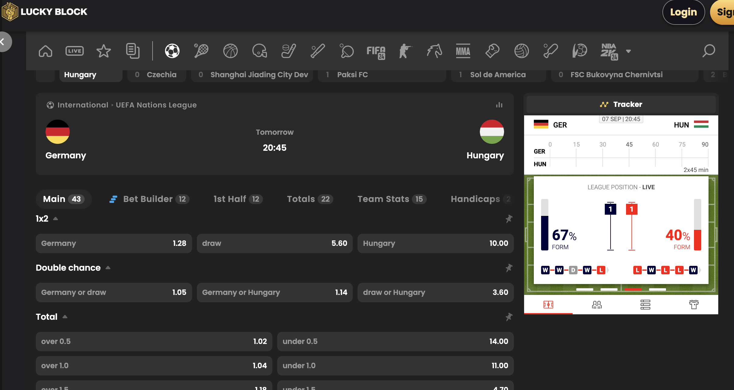Select the Ice hockey sport icon

(x=289, y=51)
